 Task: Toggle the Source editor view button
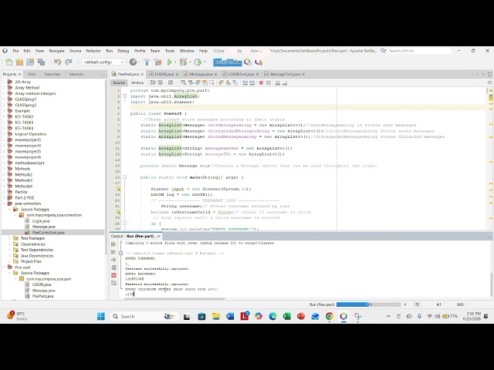pos(119,82)
